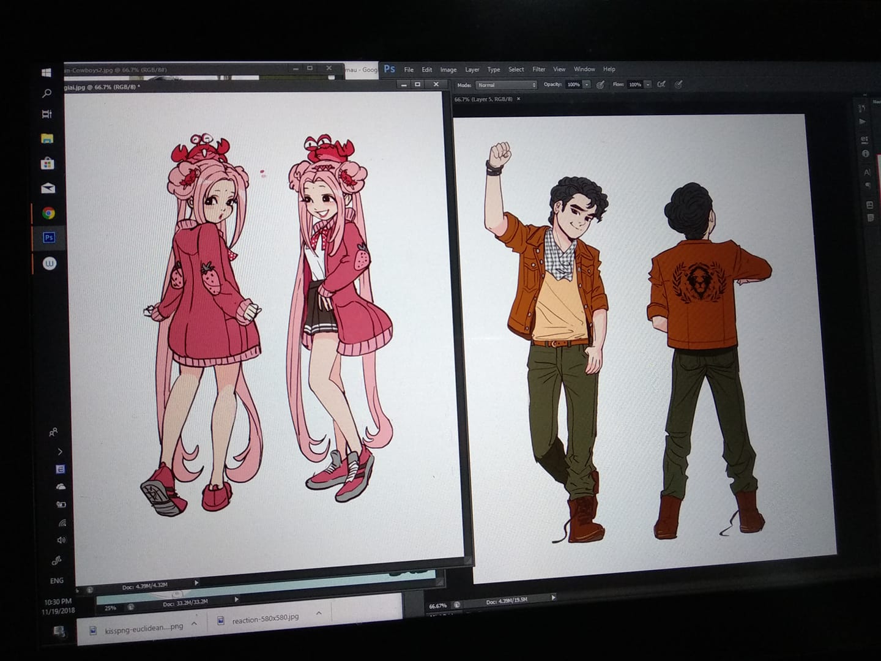This screenshot has width=881, height=661.
Task: Open the Layer 5 document status arrow menu
Action: point(554,597)
